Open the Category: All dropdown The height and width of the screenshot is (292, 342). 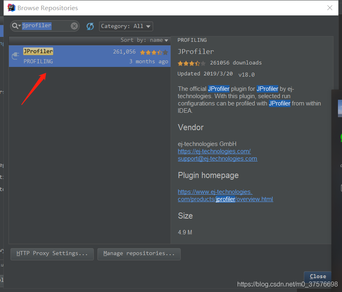pyautogui.click(x=126, y=26)
